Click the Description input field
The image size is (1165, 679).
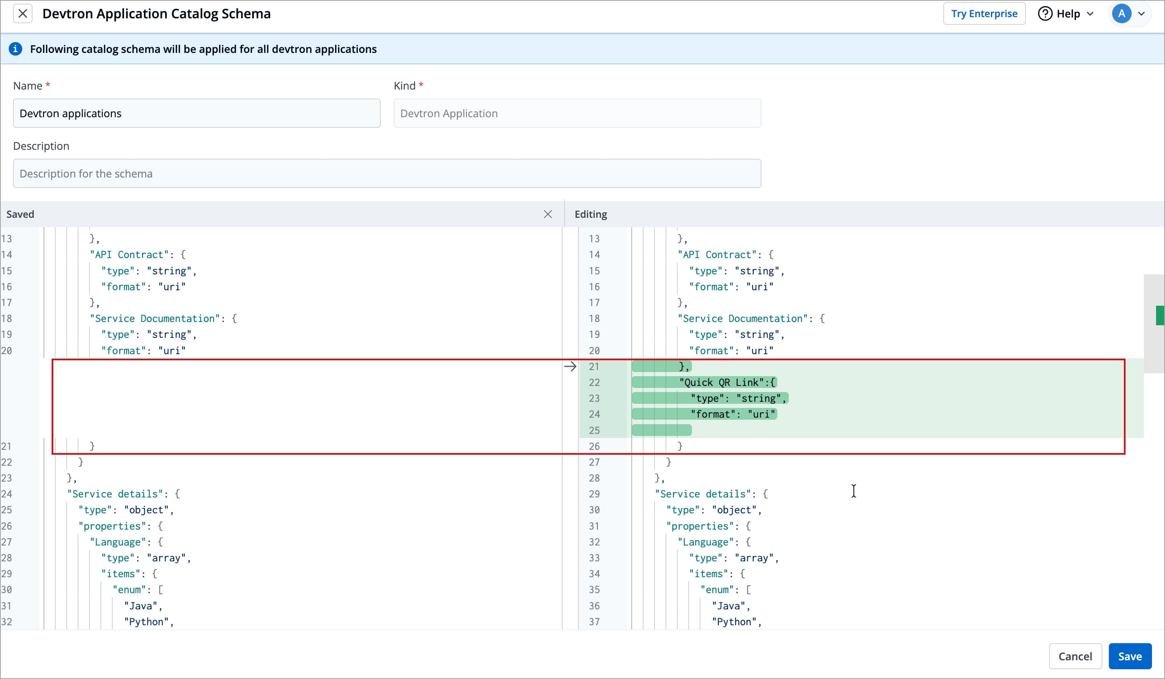click(x=386, y=173)
